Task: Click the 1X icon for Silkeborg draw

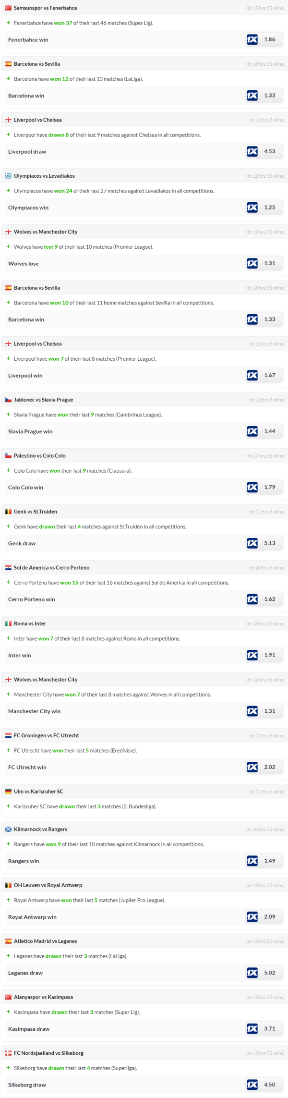Action: [252, 1085]
